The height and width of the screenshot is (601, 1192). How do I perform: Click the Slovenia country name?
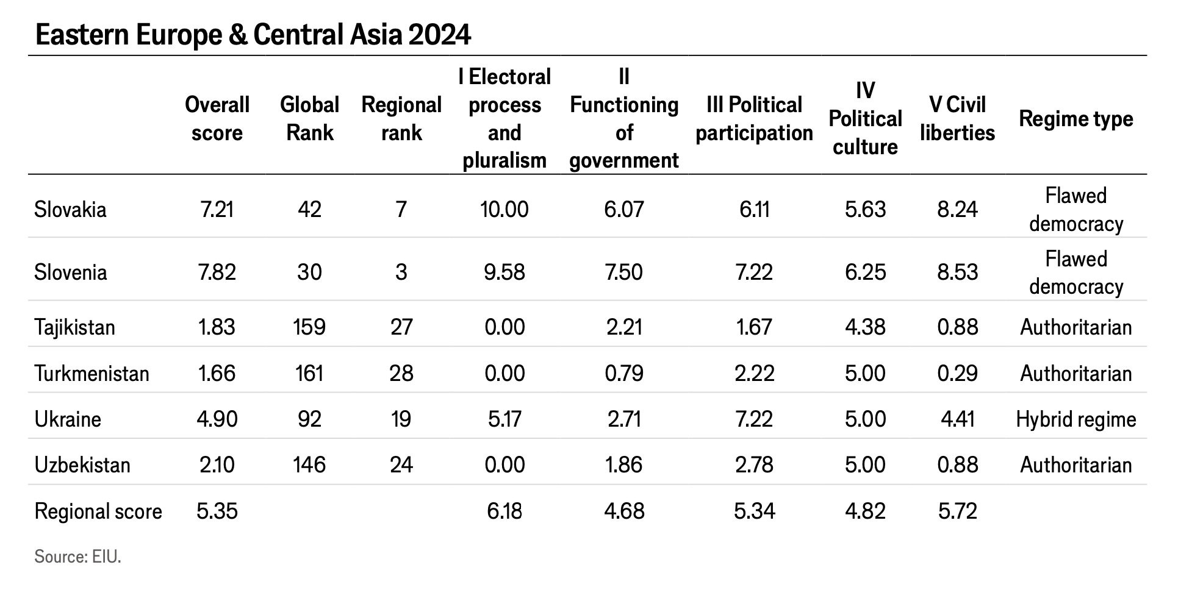pyautogui.click(x=70, y=272)
